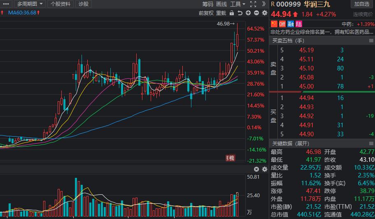Click the latest candlestick on chart
Viewport: 375px width, 219px height.
click(237, 40)
